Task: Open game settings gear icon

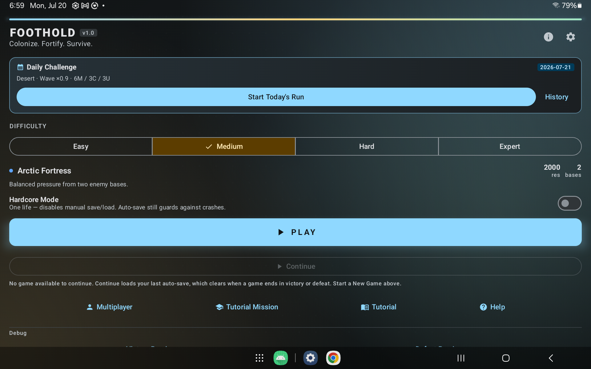Action: click(x=571, y=37)
